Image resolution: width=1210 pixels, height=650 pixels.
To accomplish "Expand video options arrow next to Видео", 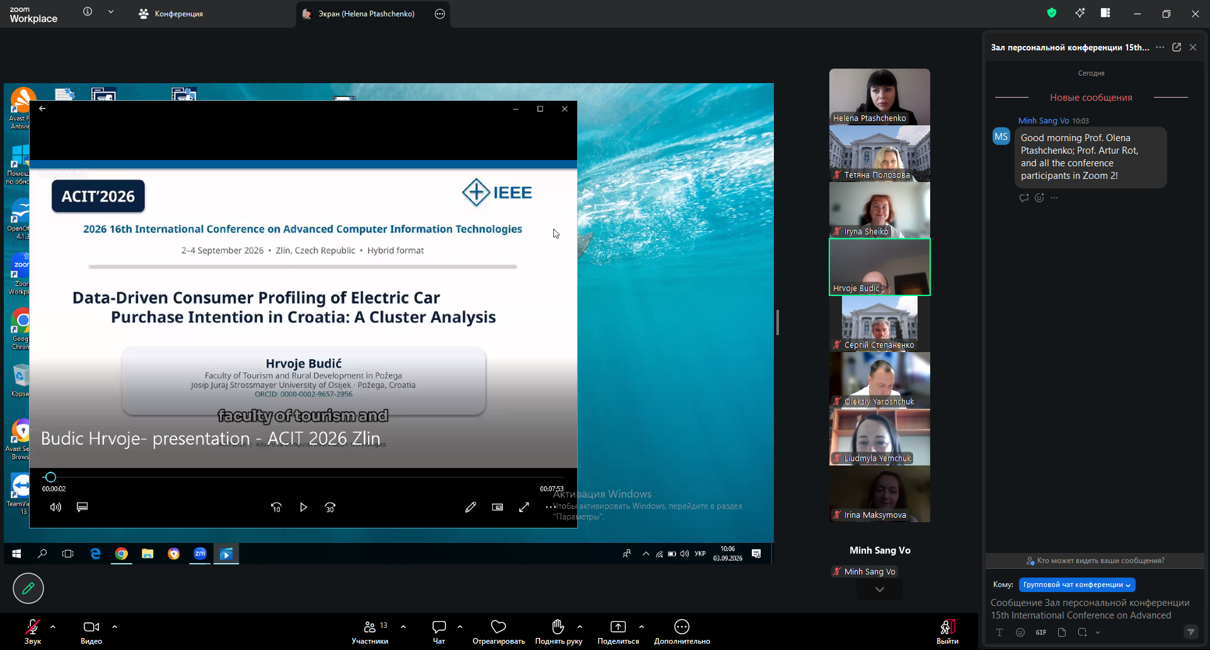I will pos(115,627).
